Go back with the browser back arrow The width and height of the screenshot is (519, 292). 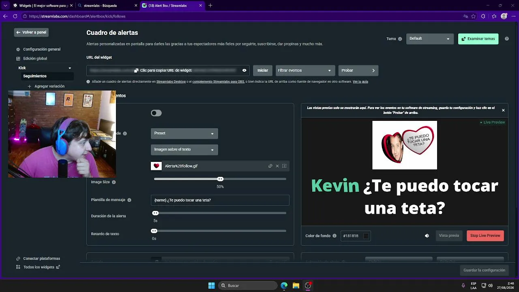pos(5,16)
